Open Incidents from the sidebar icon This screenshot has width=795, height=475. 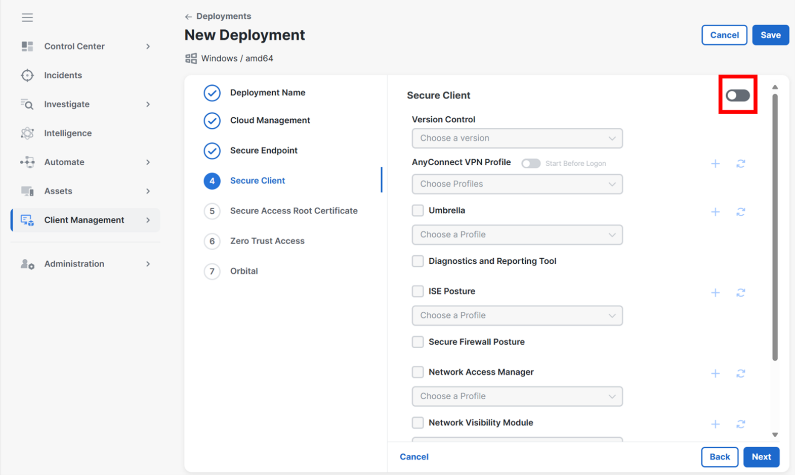(27, 75)
